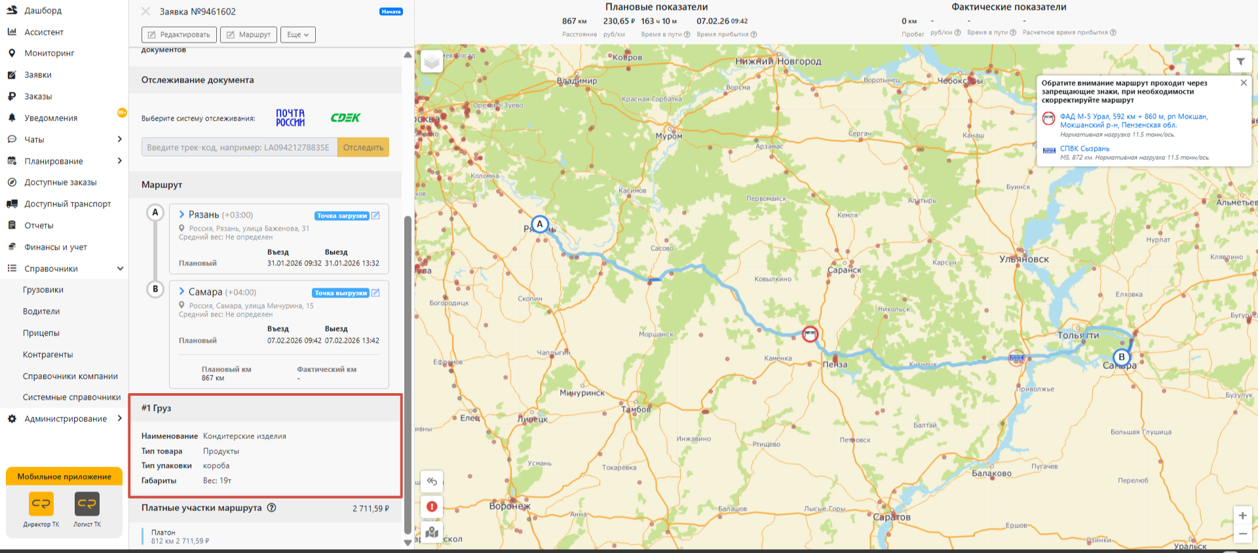Select CDEK tracking system
The height and width of the screenshot is (553, 1258).
[345, 118]
